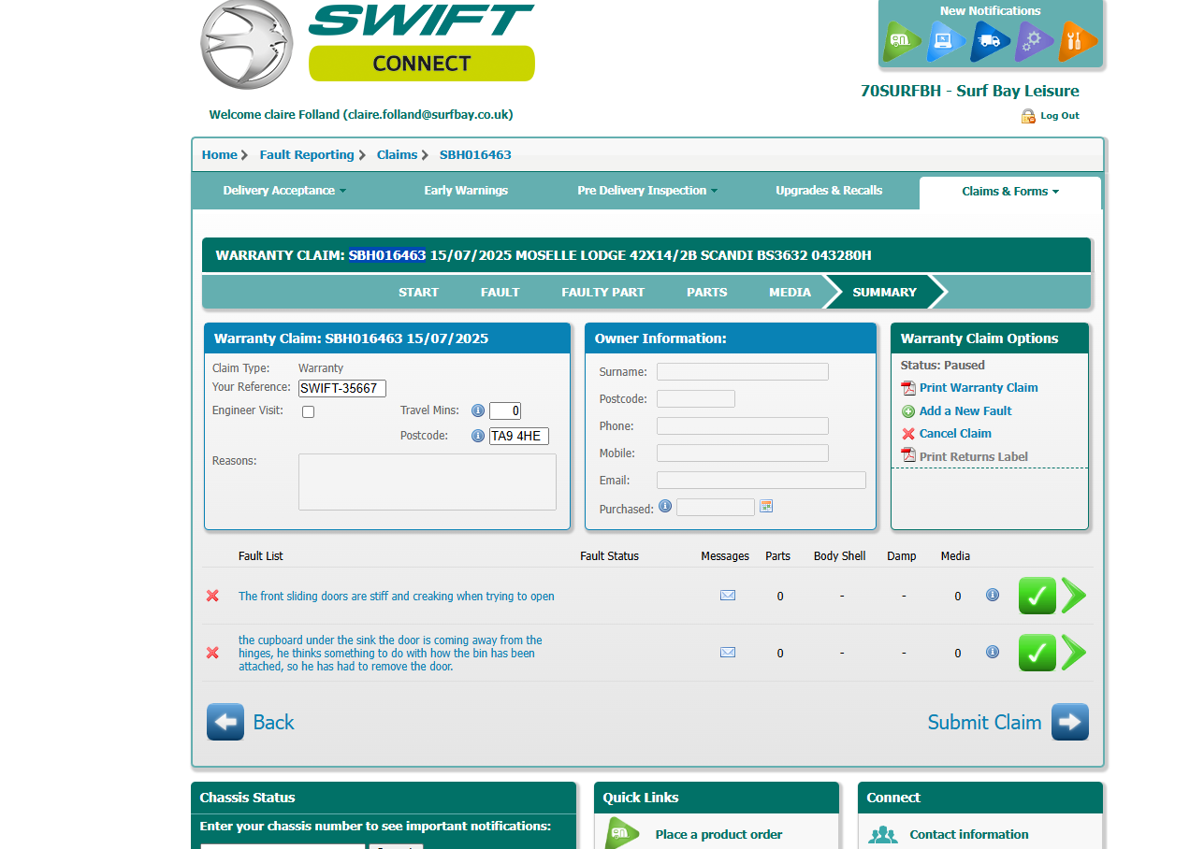Open the front sliding doors fault description
Screen dimensions: 1204x849
[x=397, y=597]
